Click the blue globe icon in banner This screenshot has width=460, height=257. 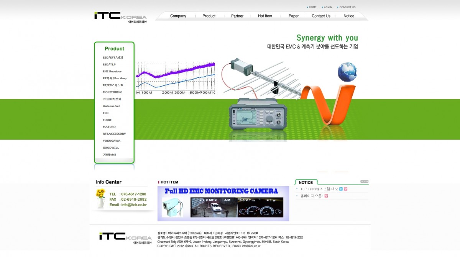click(347, 72)
